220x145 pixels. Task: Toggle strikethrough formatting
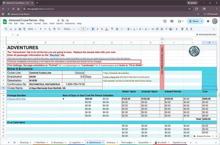[x=102, y=29]
